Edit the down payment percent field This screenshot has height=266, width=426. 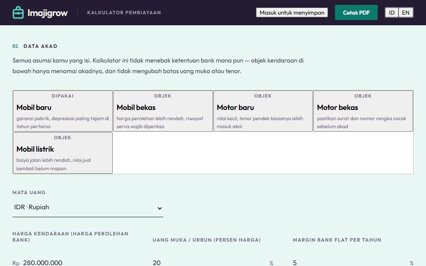[209, 262]
